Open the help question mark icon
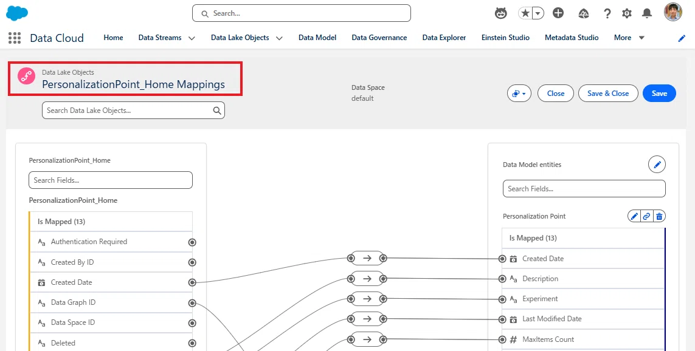This screenshot has height=351, width=695. [x=607, y=14]
